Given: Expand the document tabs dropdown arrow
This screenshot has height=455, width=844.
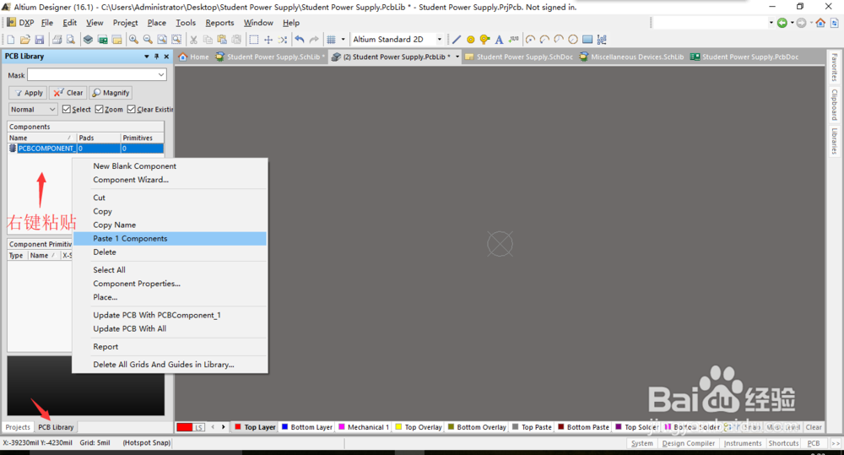Looking at the screenshot, I should (x=457, y=57).
